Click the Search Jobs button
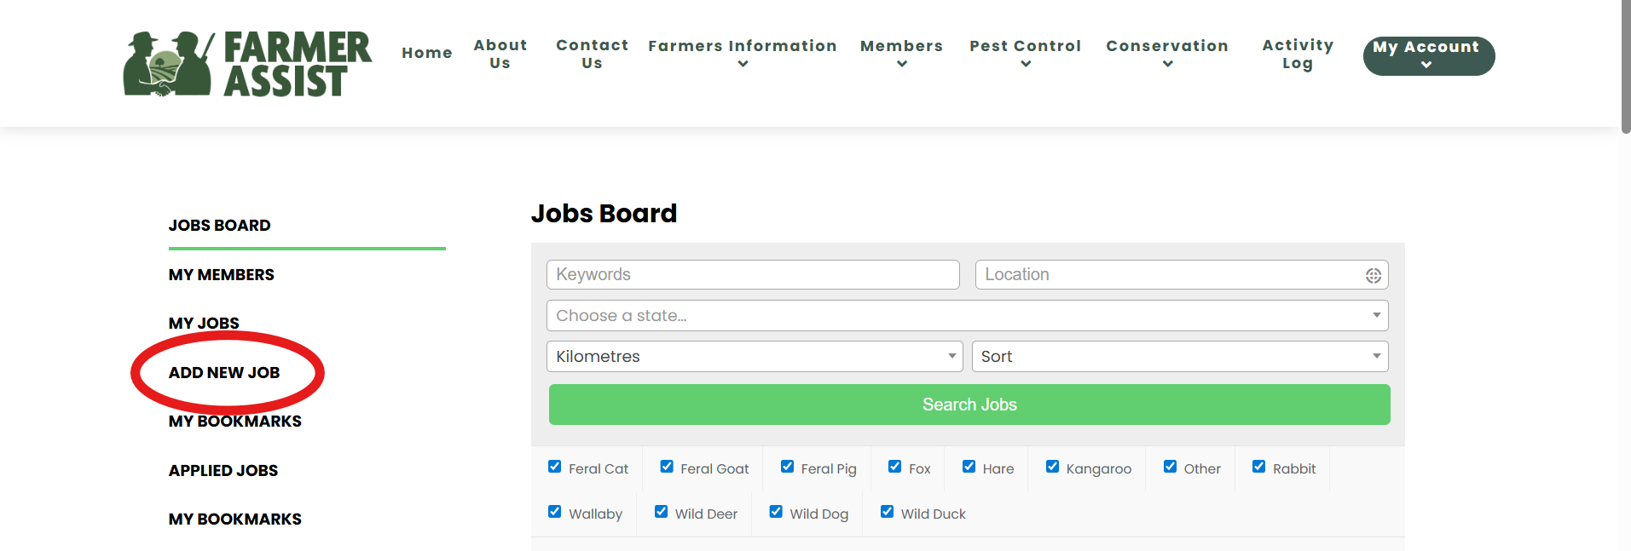The width and height of the screenshot is (1631, 551). pyautogui.click(x=969, y=405)
